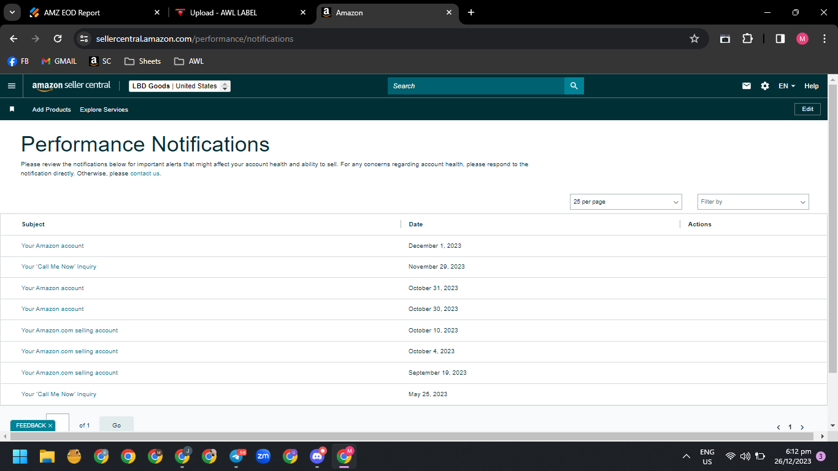Screen dimensions: 838x471
Task: Open the SC Amazon bookmark
Action: coord(100,61)
